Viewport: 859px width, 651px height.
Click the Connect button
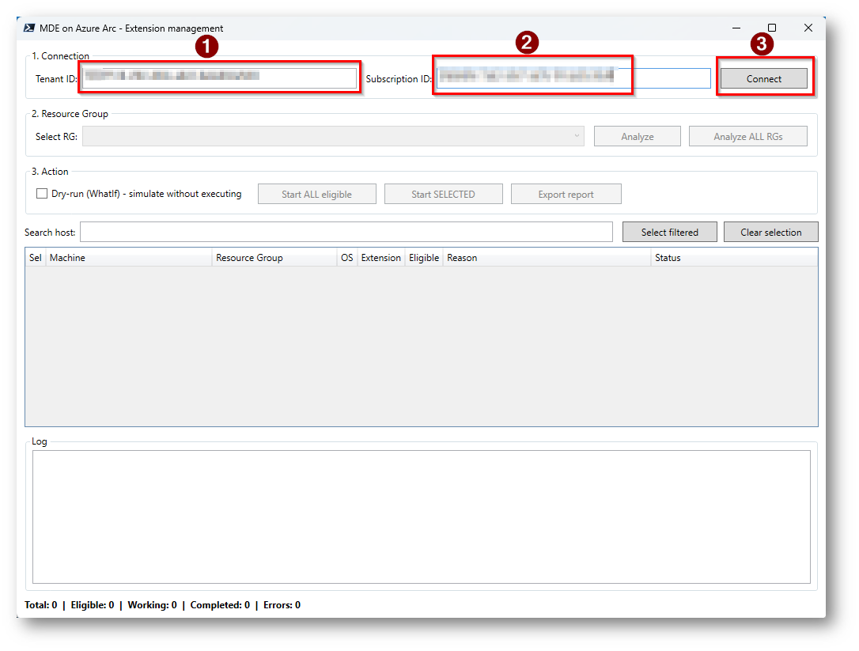point(763,78)
